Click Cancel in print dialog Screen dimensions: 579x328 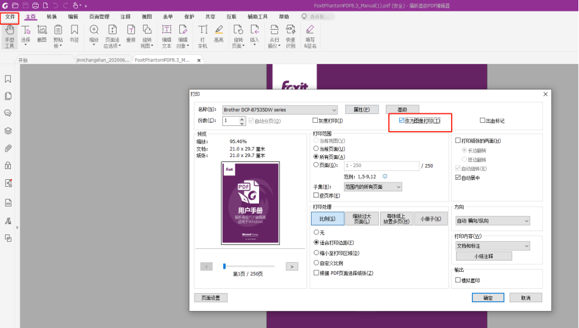526,298
